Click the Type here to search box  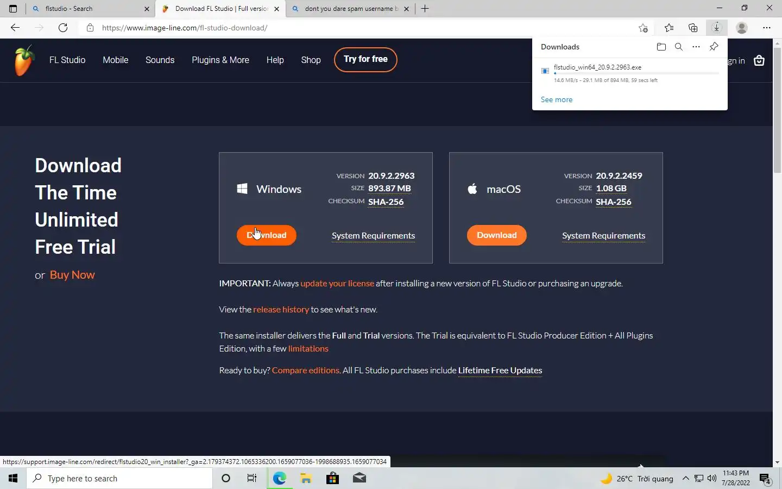[x=119, y=479]
